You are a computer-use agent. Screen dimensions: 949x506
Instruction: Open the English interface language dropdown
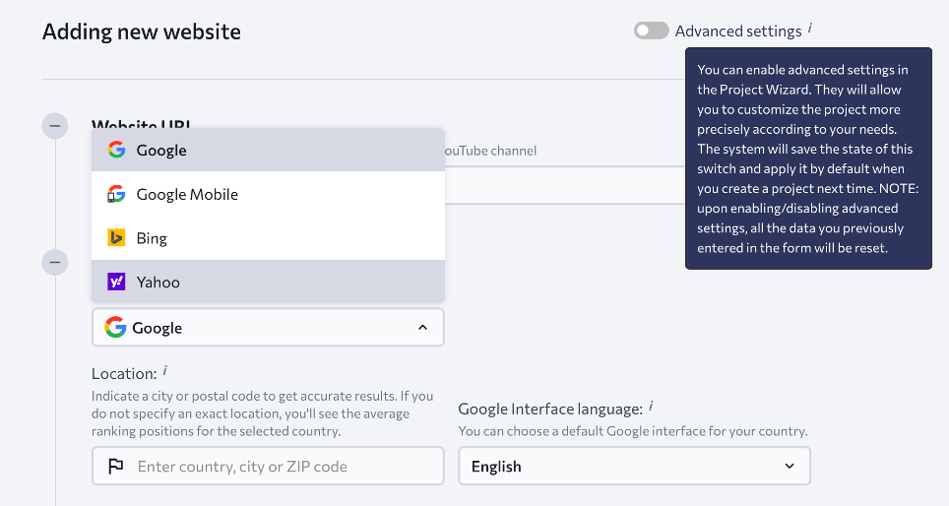[634, 467]
